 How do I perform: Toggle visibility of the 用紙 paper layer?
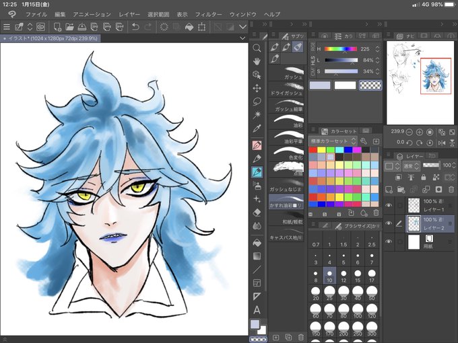coord(389,241)
